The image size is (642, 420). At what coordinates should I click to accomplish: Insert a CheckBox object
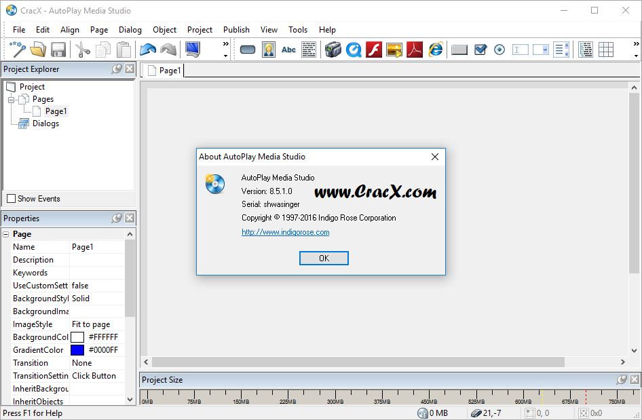click(480, 50)
